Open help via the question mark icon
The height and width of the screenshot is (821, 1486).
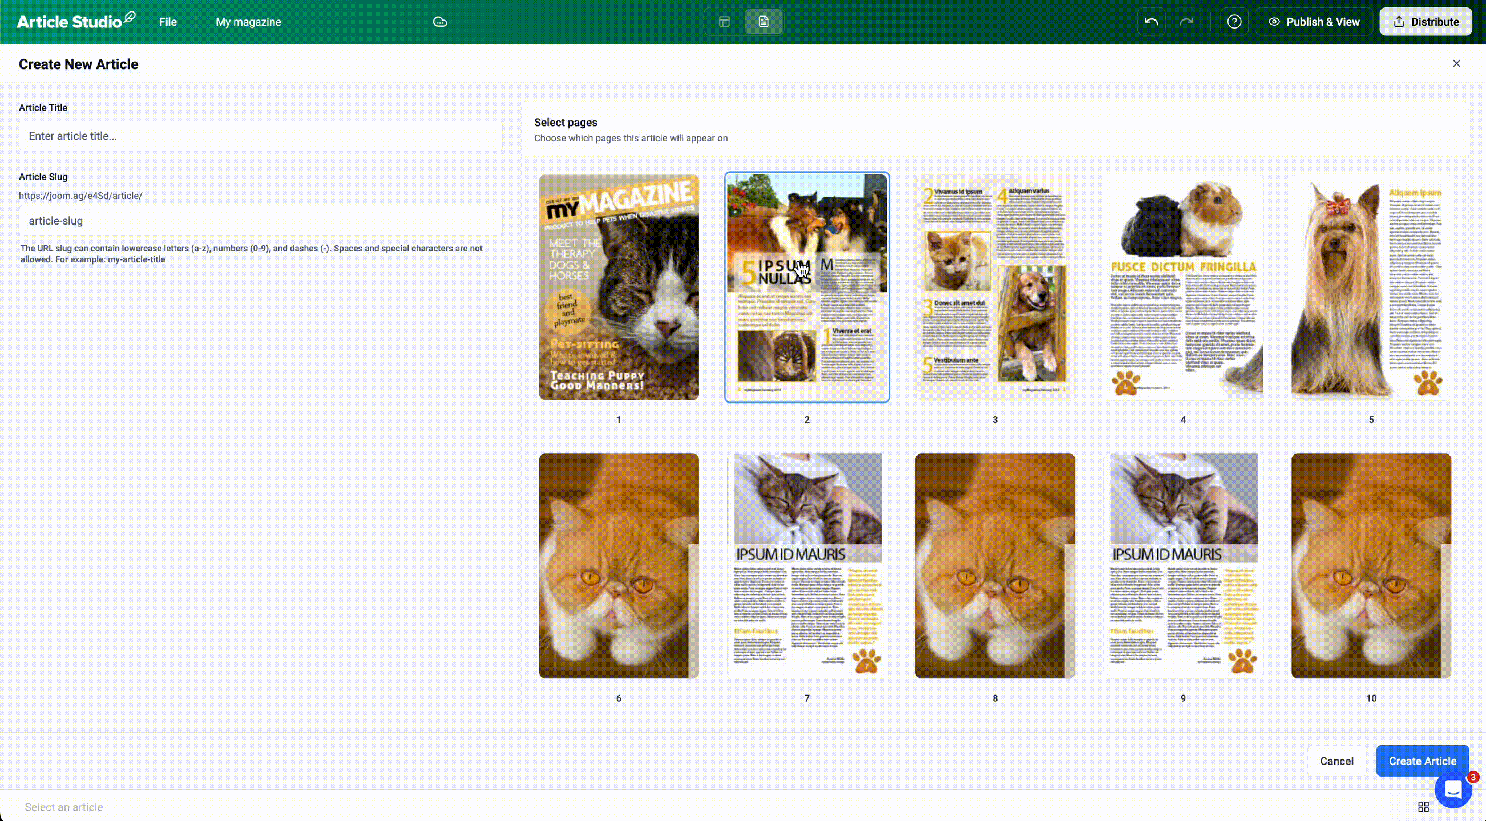(x=1234, y=21)
